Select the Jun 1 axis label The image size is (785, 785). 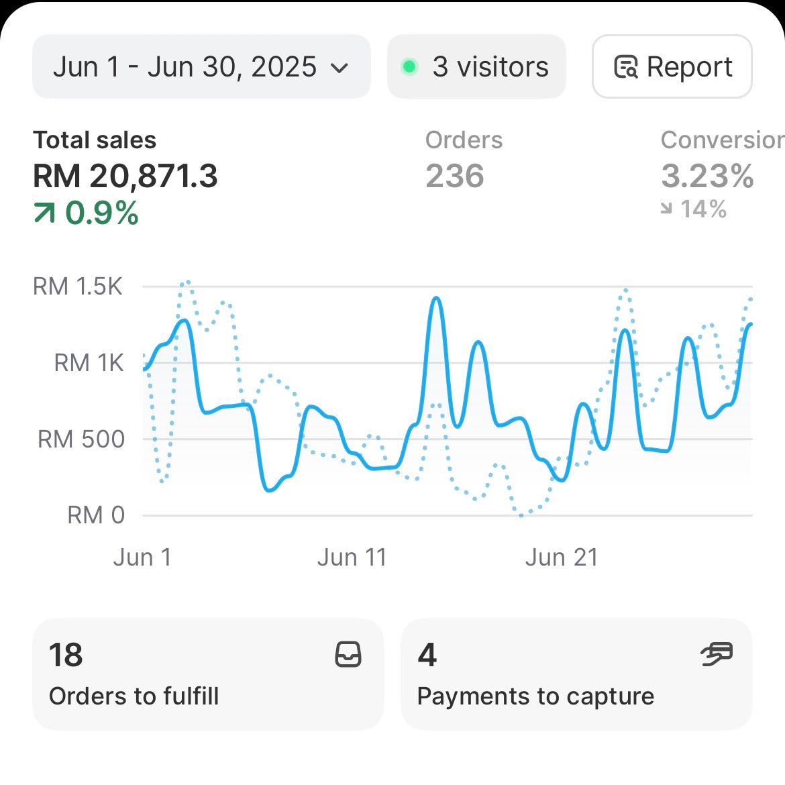coord(142,558)
